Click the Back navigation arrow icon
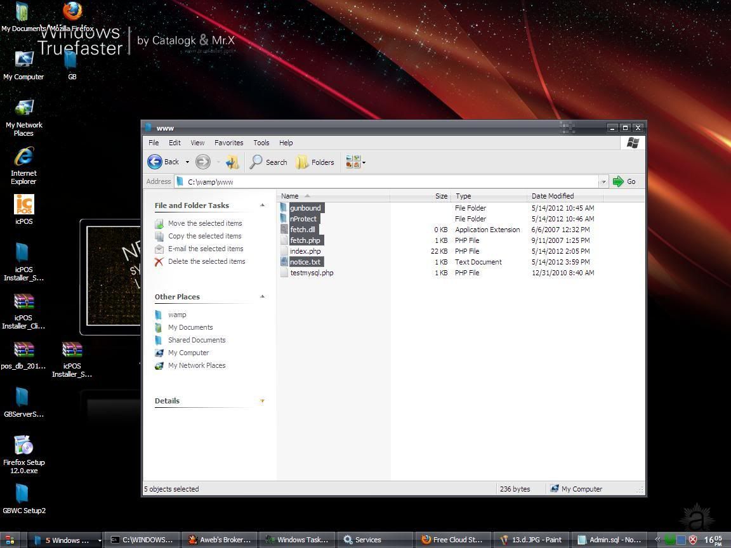 155,162
